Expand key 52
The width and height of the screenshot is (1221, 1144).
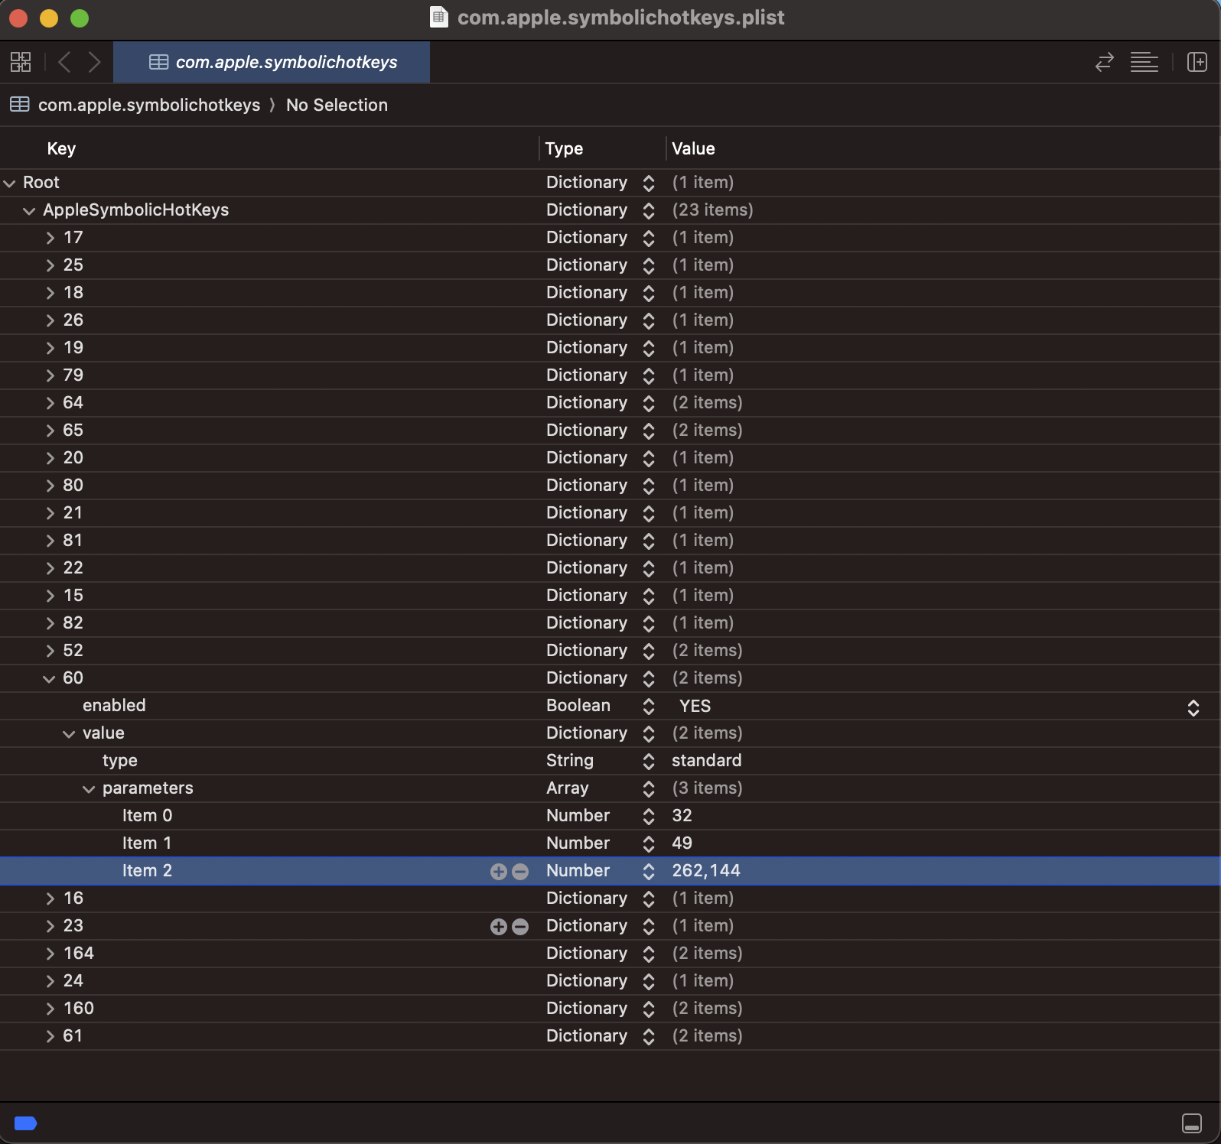(50, 651)
